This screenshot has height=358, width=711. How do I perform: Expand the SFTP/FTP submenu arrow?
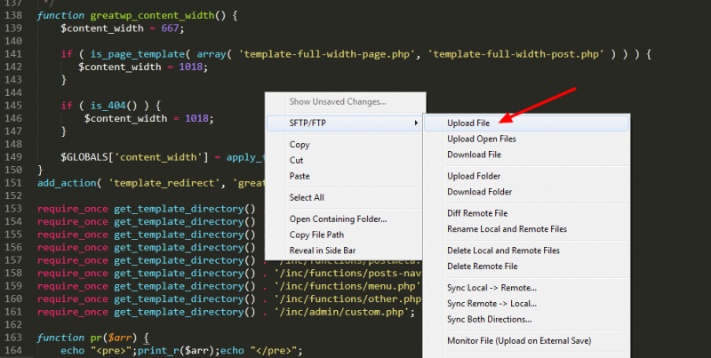click(x=416, y=123)
